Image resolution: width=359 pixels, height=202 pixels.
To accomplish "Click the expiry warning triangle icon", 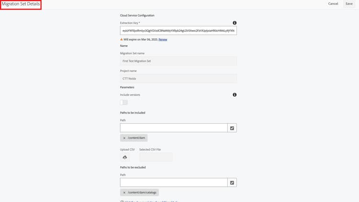I will 122,39.
